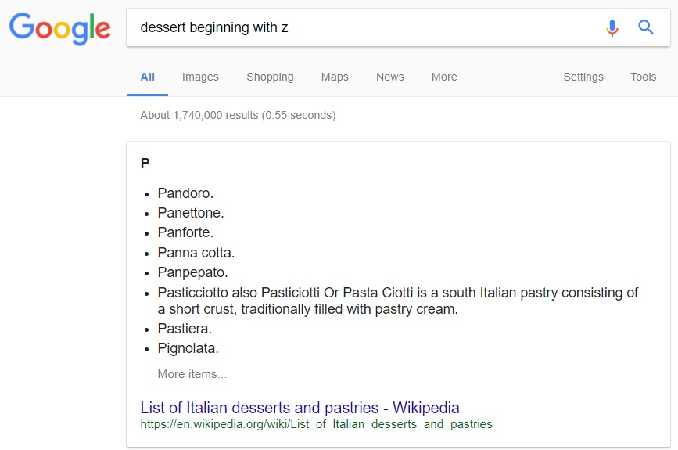Go to Google homepage via logo
This screenshot has width=678, height=450.
click(60, 28)
